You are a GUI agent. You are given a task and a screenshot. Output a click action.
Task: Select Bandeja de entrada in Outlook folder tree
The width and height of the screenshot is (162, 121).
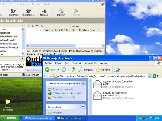coord(9,37)
